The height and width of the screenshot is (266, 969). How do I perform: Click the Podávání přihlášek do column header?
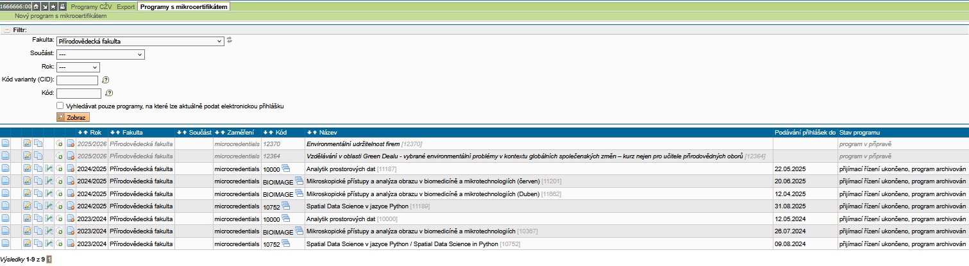click(805, 132)
